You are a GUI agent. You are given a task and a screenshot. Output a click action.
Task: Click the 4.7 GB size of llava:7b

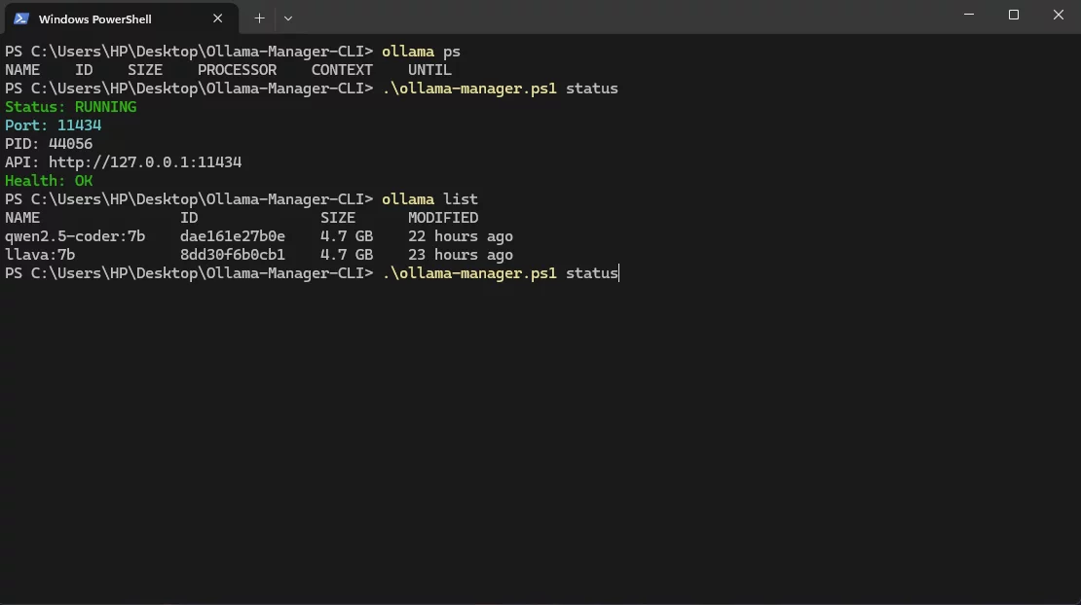tap(347, 256)
